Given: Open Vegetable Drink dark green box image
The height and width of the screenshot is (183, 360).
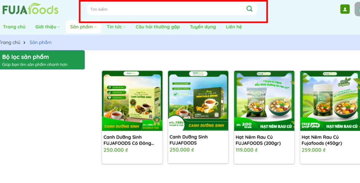Looking at the screenshot, I should (198, 101).
